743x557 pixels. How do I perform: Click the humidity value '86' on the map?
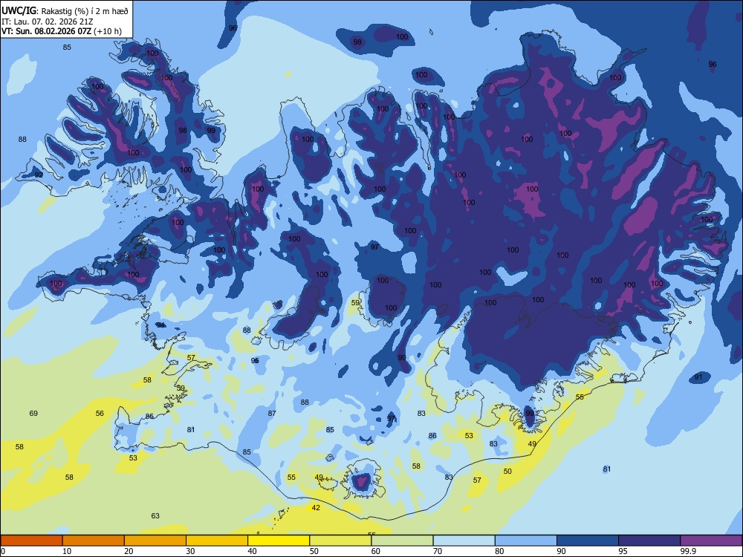432,436
